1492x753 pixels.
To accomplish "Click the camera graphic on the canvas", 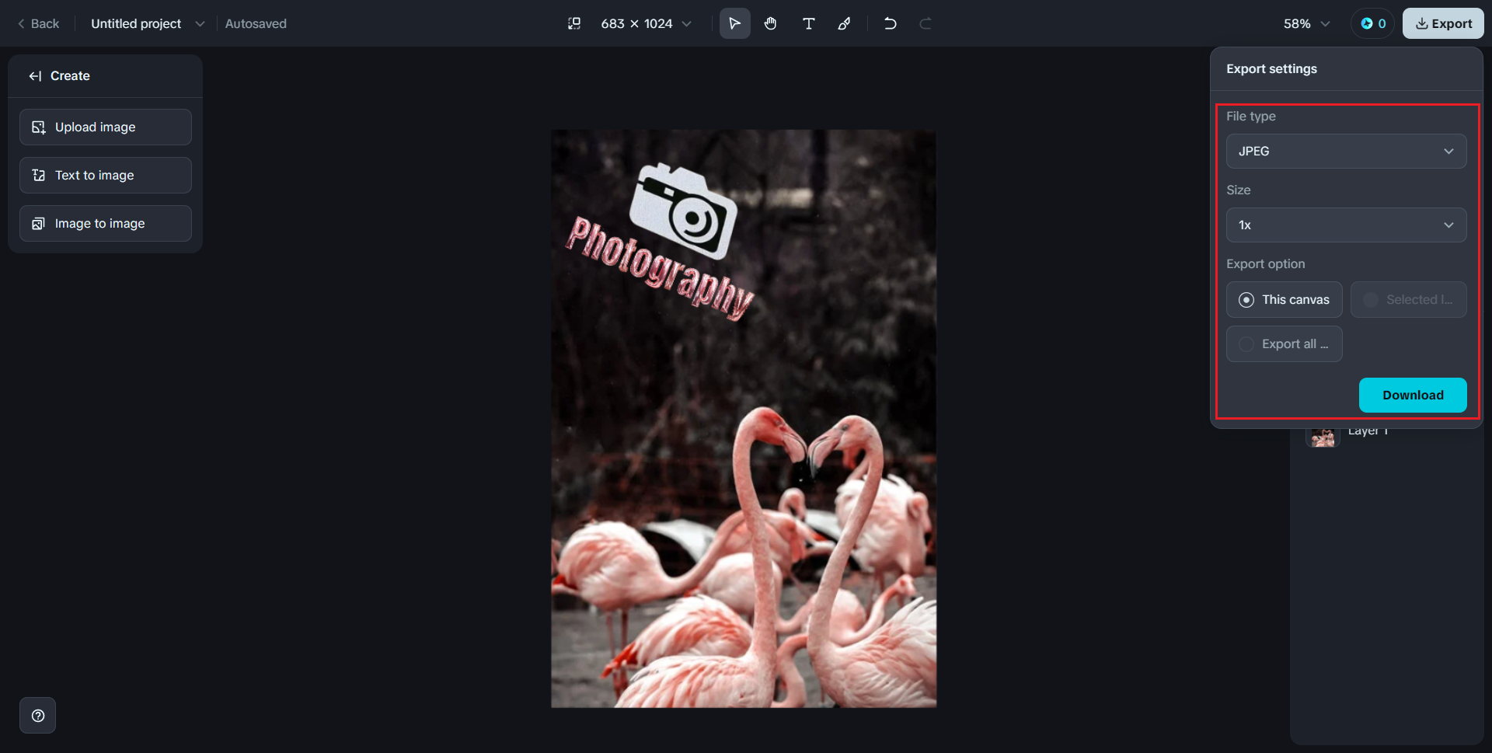I will [x=682, y=210].
